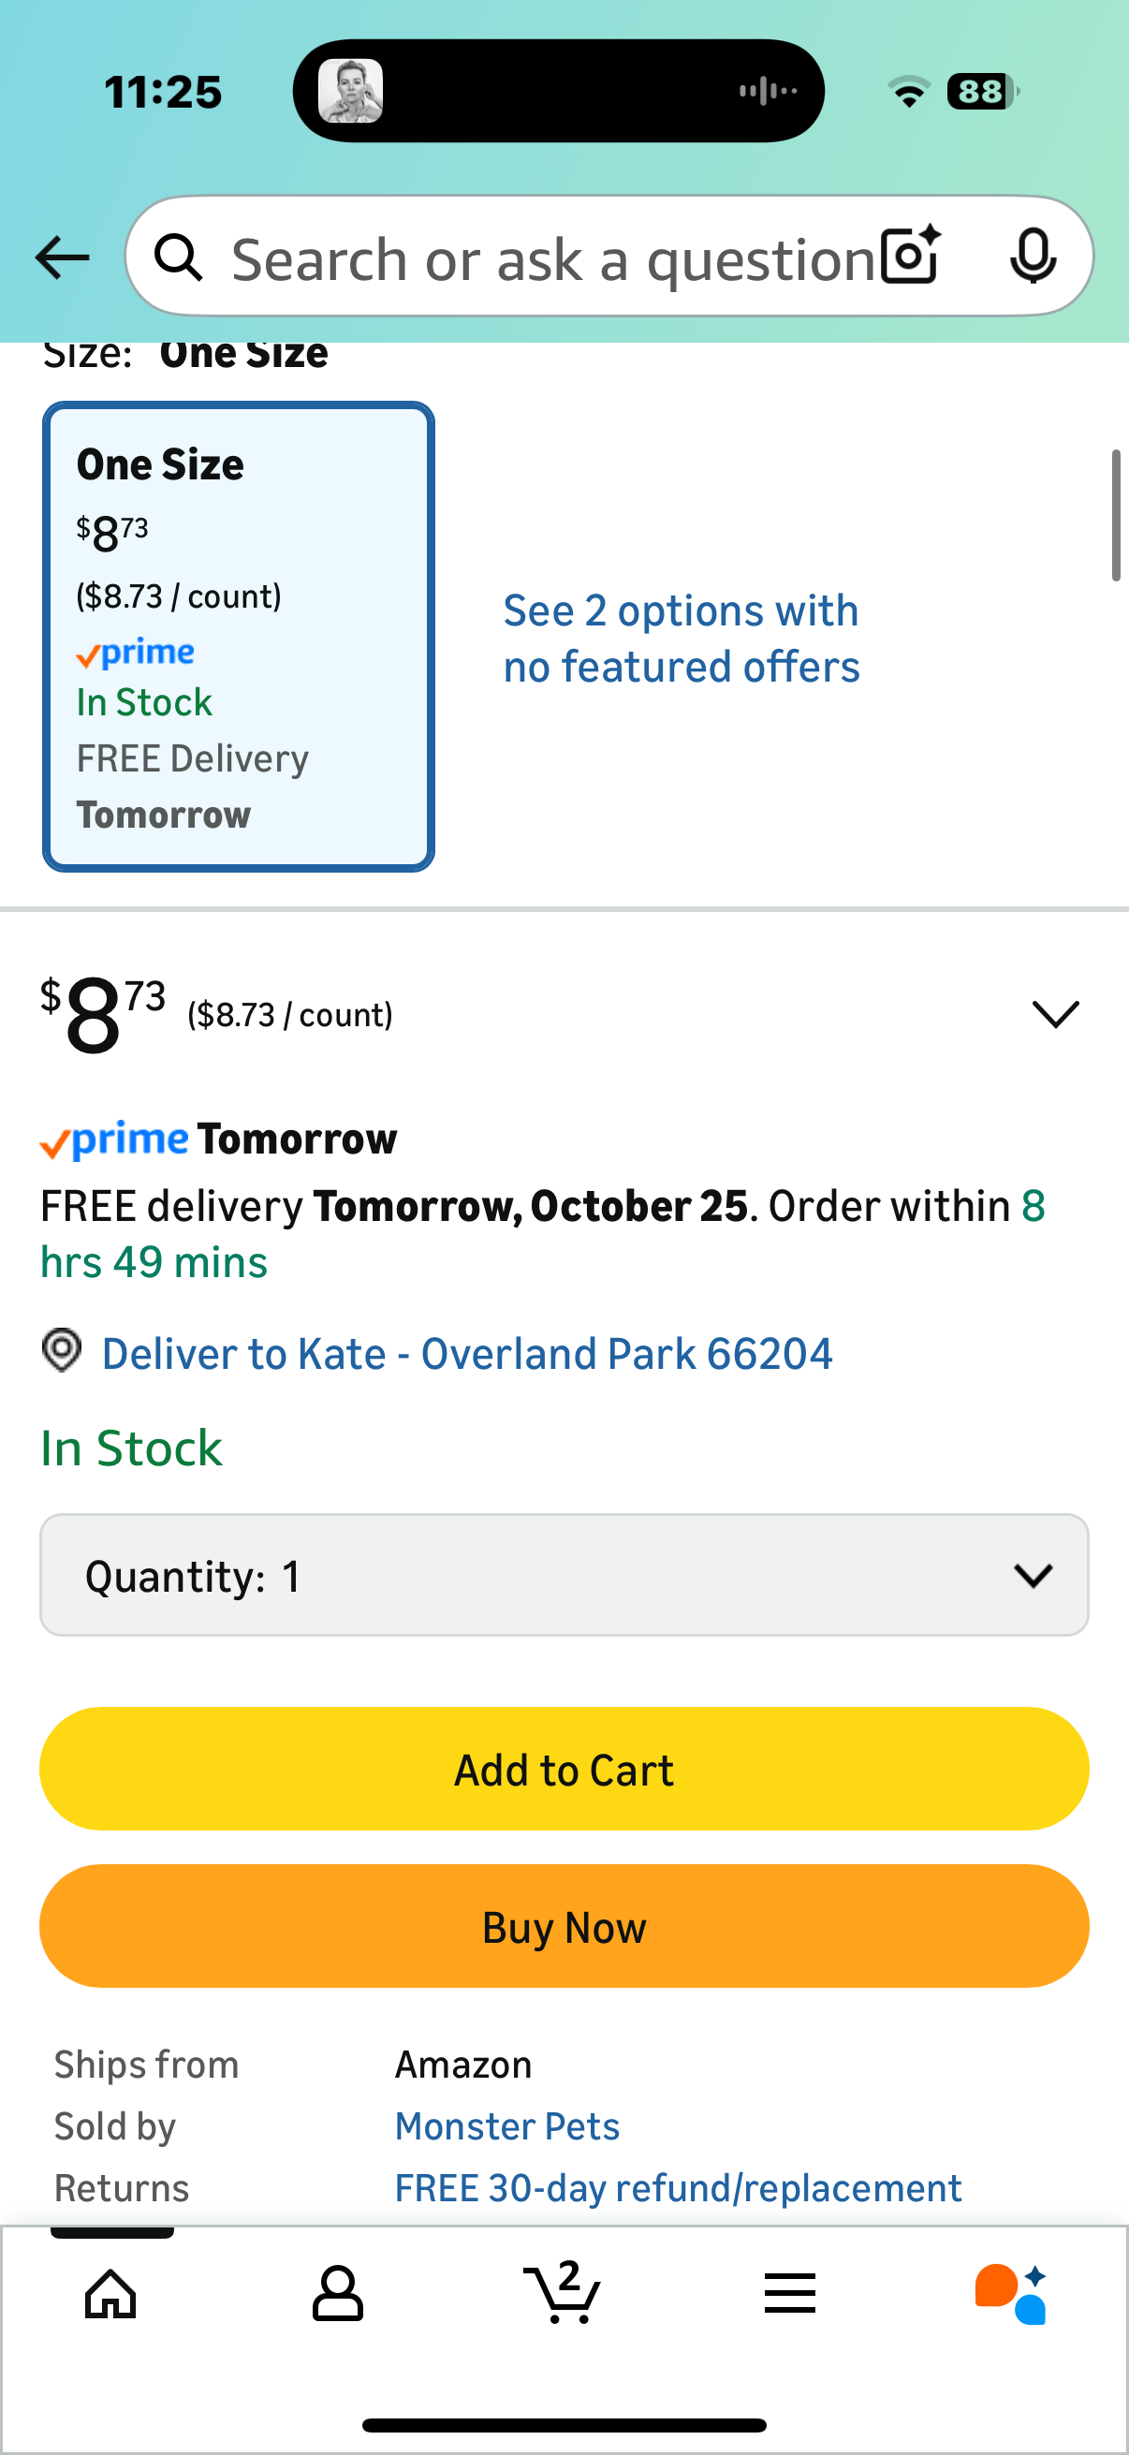Tap the Dynamic Island profile thumbnail

click(351, 92)
